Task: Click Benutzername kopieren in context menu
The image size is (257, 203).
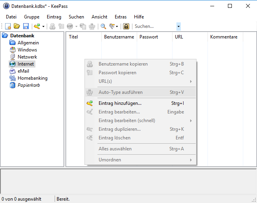Action: [x=140, y=64]
